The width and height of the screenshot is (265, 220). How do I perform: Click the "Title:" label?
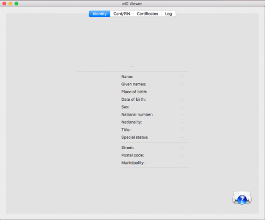(126, 130)
